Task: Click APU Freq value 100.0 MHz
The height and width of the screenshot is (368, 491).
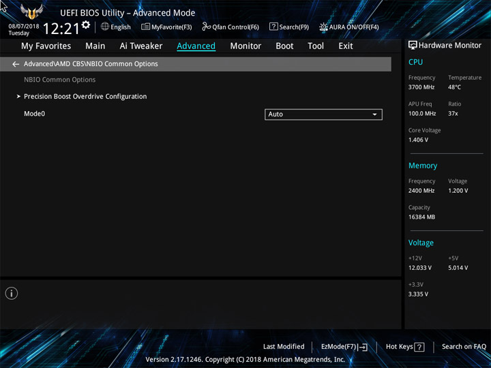Action: 422,113
